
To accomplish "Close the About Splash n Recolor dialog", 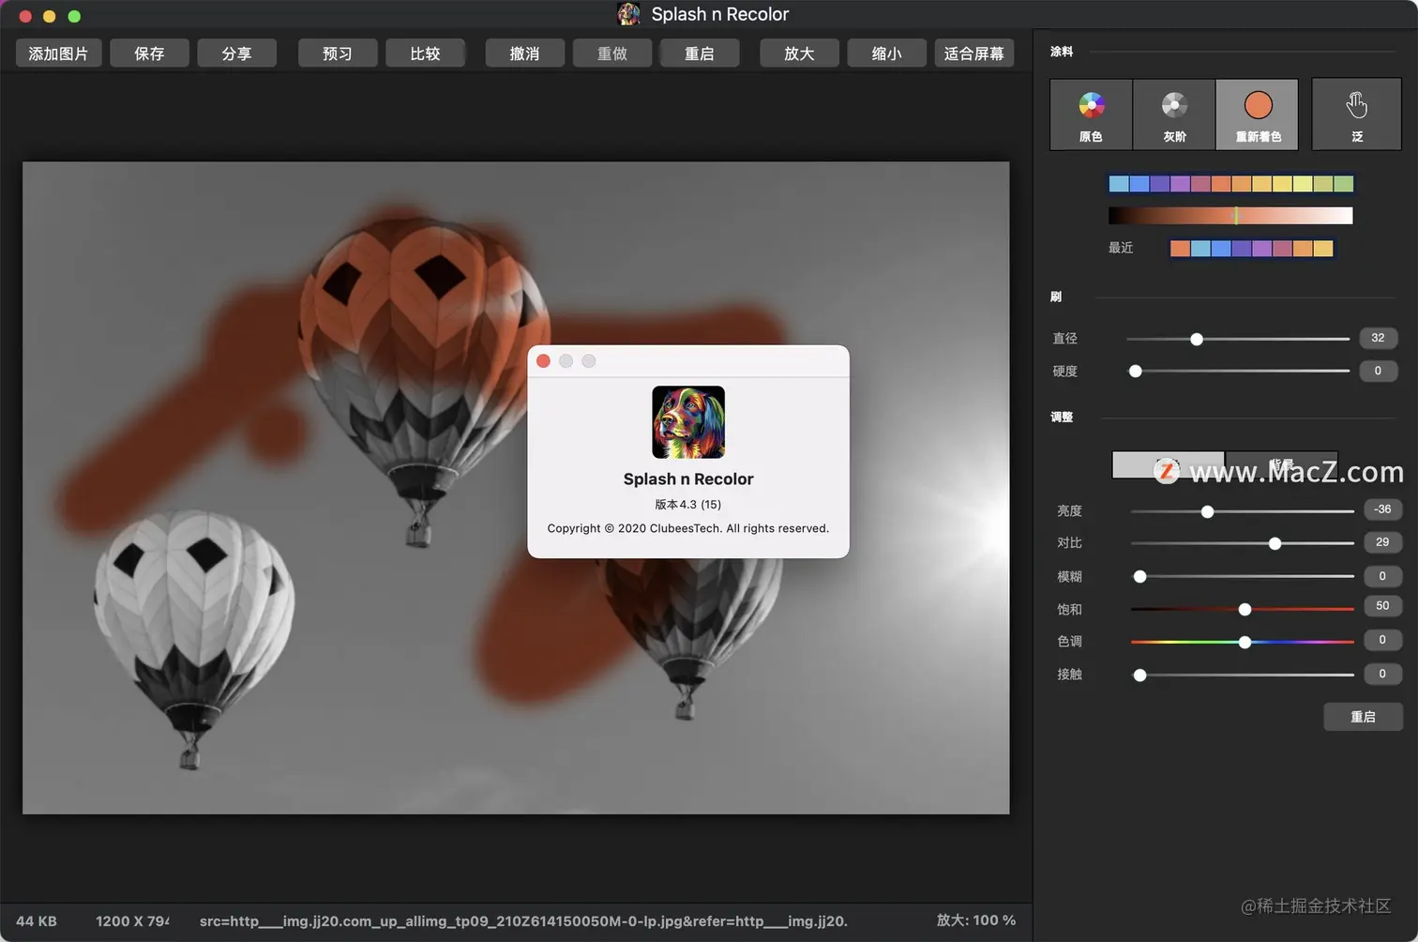I will click(x=543, y=361).
